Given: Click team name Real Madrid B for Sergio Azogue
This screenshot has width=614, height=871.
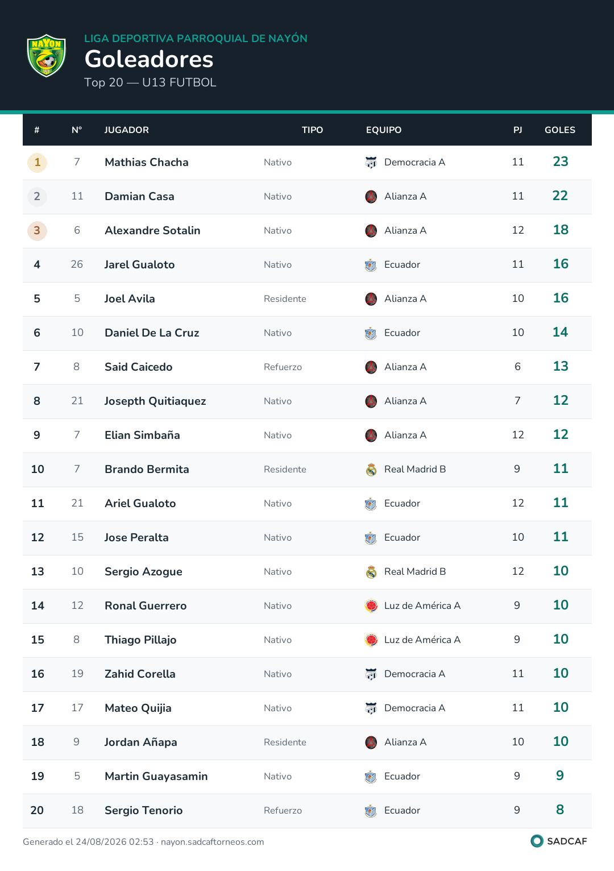Looking at the screenshot, I should click(x=415, y=572).
